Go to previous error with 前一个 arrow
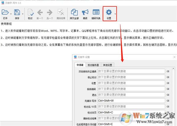177x126 pixels. [40, 12]
